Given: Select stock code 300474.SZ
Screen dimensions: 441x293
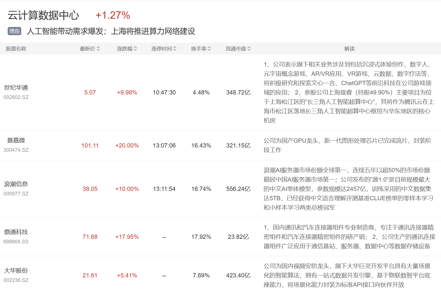Looking at the screenshot, I should coord(16,150).
